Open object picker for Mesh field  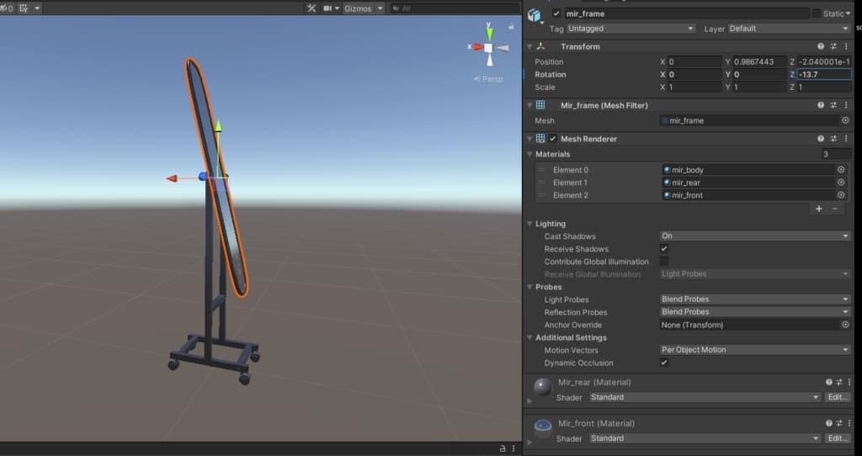(844, 120)
